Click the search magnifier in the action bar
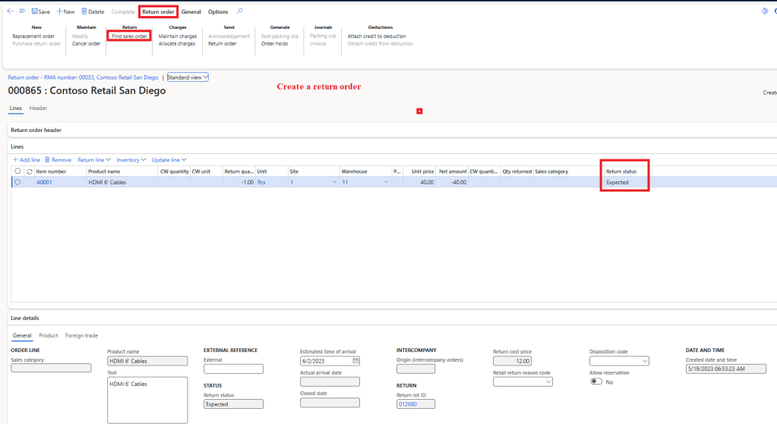Image resolution: width=777 pixels, height=424 pixels. pyautogui.click(x=240, y=11)
